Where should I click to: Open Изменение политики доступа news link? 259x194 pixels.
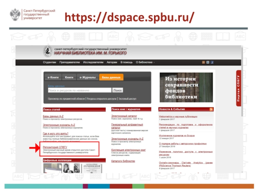[186, 153]
